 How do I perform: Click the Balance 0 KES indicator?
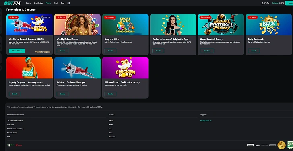(278, 3)
